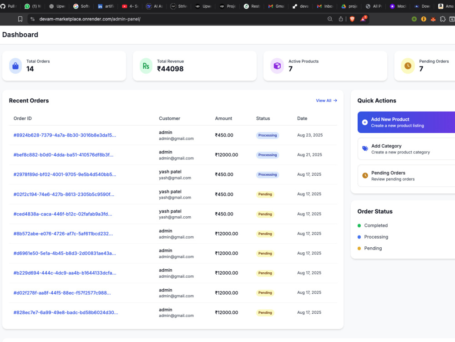Switch to Google Drive proje tab
The image size is (455, 342).
(x=349, y=6)
